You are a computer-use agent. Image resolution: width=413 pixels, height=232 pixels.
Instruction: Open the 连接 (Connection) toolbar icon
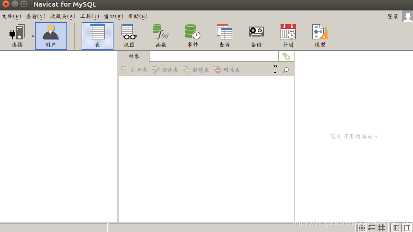point(17,36)
